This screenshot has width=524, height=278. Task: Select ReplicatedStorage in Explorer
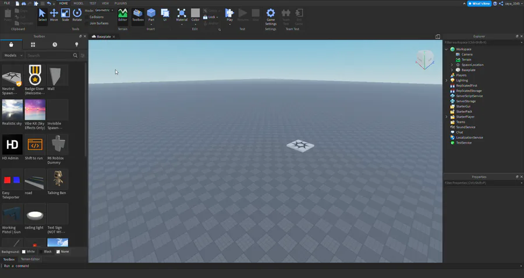point(469,91)
